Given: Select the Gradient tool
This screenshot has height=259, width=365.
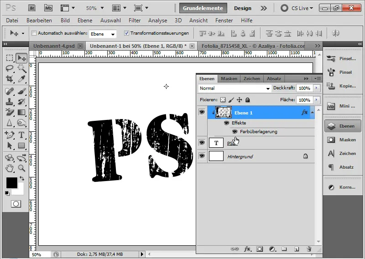Looking at the screenshot, I should [21, 112].
